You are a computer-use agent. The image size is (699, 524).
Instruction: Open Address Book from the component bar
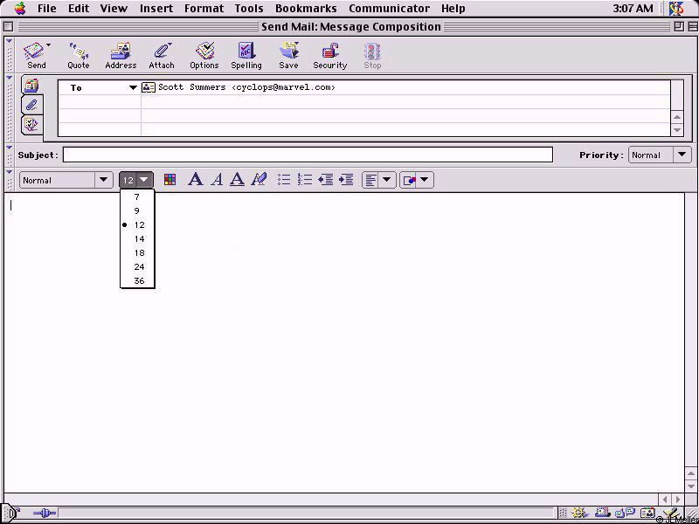(647, 514)
